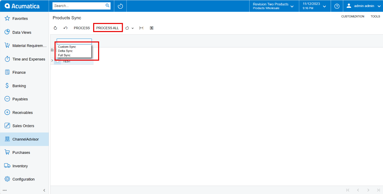This screenshot has width=383, height=194.
Task: Open the Revision Two Products company selector
Action: coord(274,6)
